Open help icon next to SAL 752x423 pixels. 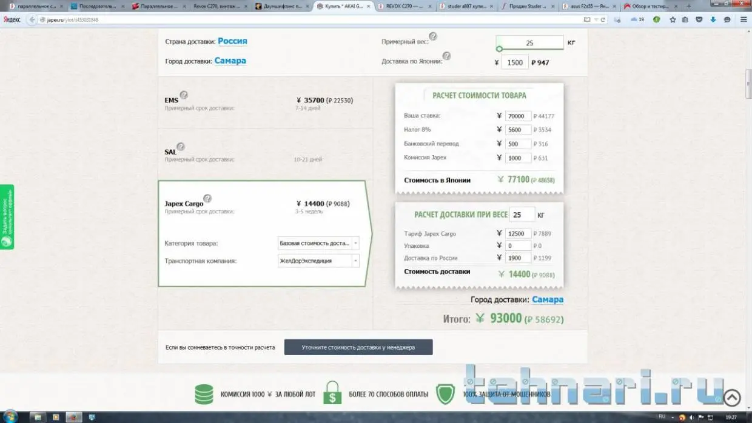(181, 147)
